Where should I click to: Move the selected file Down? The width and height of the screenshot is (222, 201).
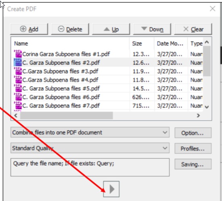tap(152, 29)
